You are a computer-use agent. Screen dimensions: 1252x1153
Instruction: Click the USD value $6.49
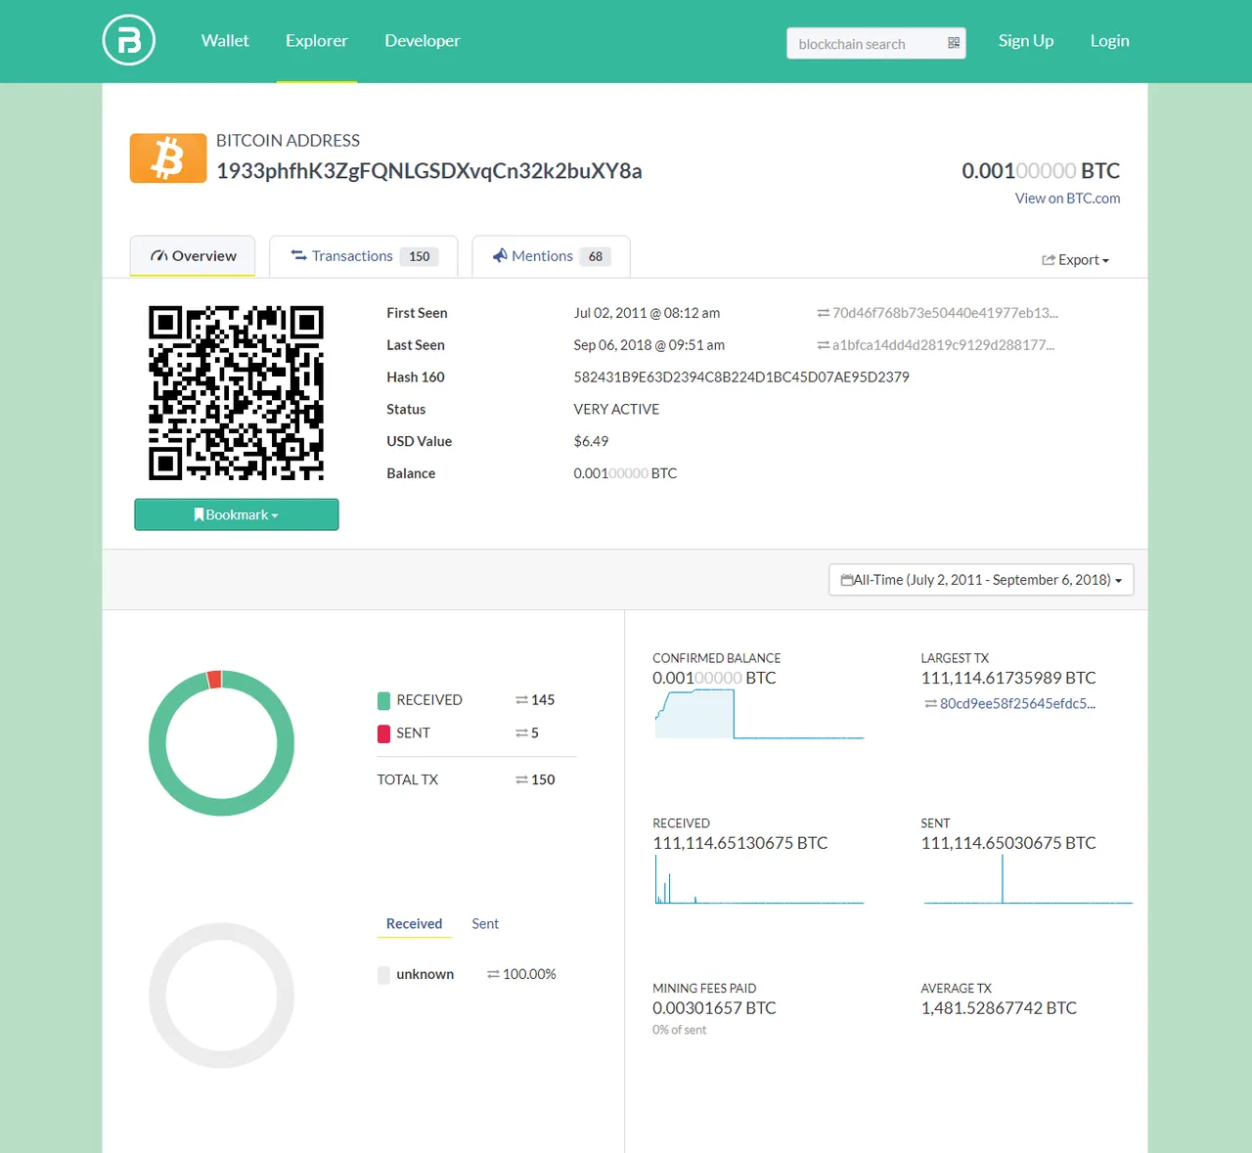click(591, 442)
